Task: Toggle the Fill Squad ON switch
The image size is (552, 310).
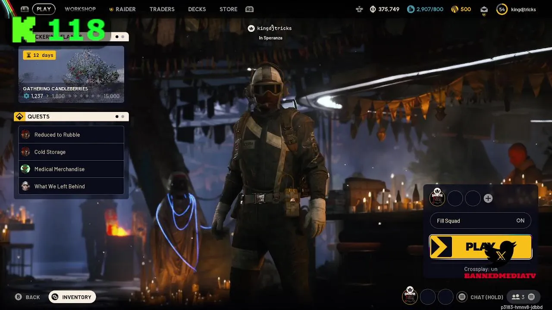Action: point(480,221)
